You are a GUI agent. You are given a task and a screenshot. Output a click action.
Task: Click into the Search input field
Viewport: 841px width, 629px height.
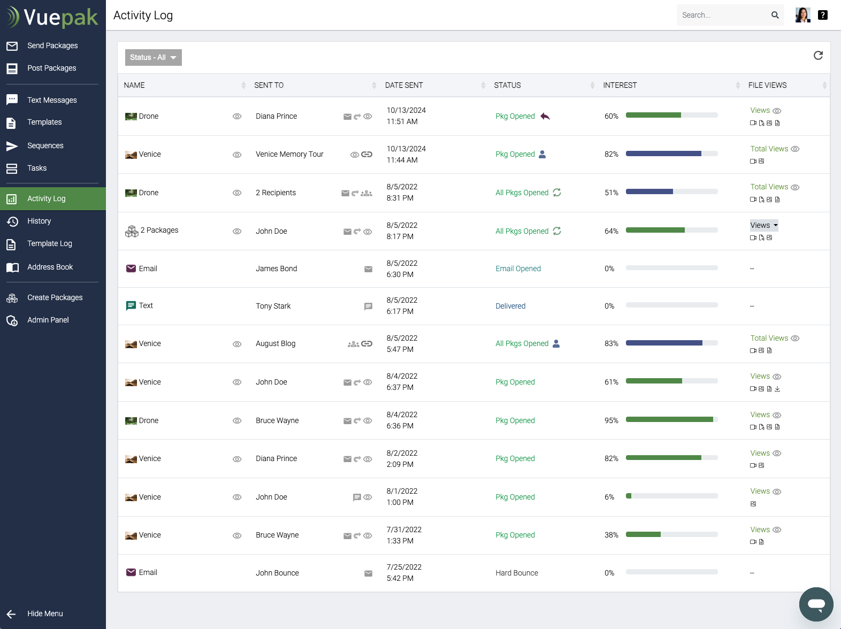click(x=722, y=15)
